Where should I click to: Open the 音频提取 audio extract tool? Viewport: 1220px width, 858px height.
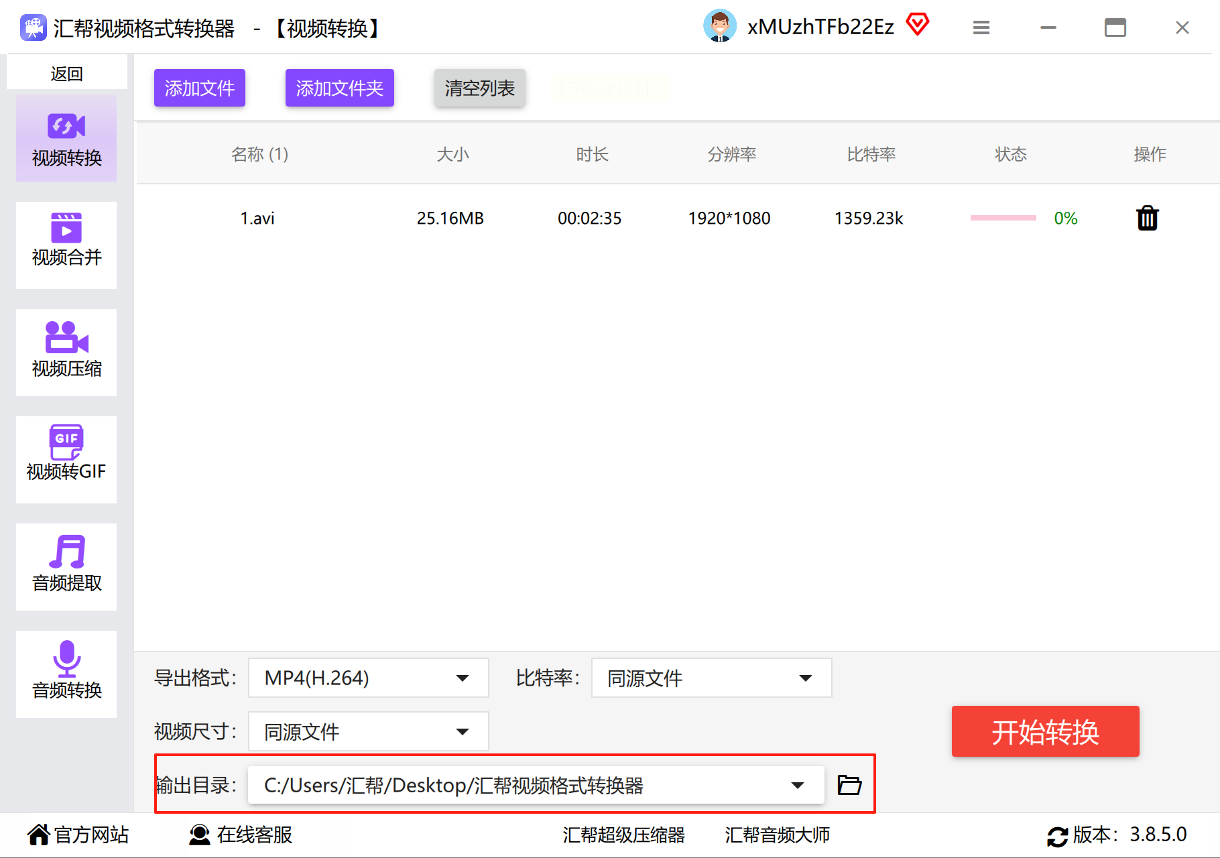pos(66,566)
